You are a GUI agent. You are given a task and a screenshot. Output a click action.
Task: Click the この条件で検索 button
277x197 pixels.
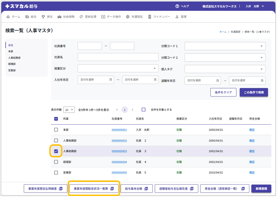[254, 92]
